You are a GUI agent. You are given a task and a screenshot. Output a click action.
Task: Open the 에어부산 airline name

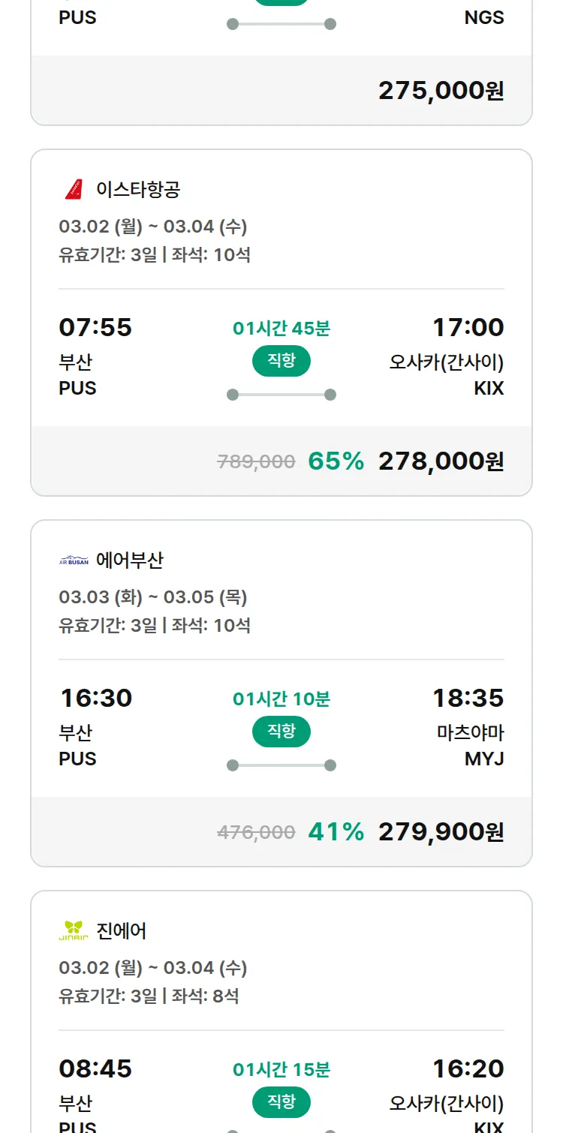[130, 560]
